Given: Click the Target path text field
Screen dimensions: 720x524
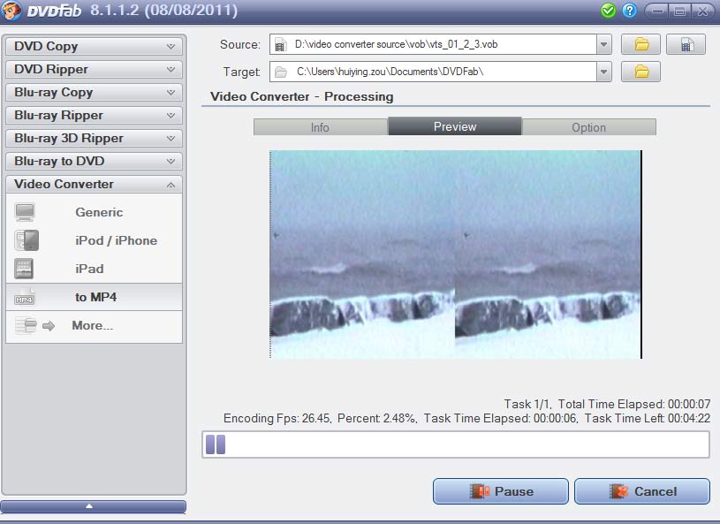Looking at the screenshot, I should pyautogui.click(x=433, y=72).
